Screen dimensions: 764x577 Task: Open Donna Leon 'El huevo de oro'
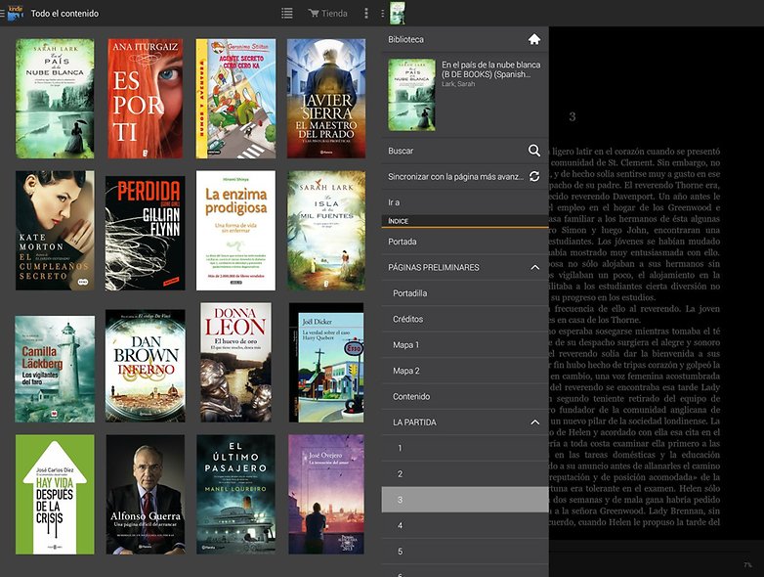235,362
